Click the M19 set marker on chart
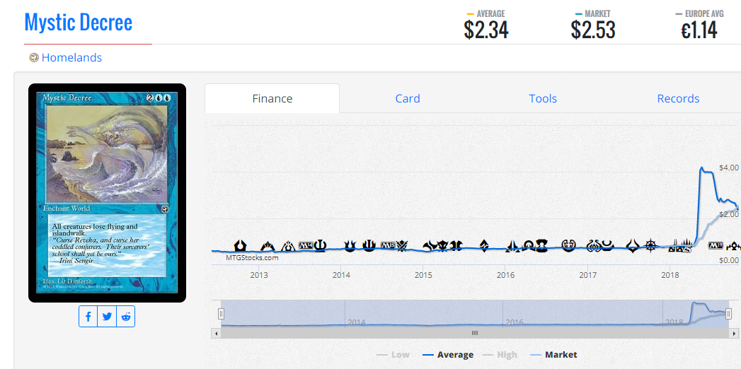741x369 pixels. click(715, 245)
